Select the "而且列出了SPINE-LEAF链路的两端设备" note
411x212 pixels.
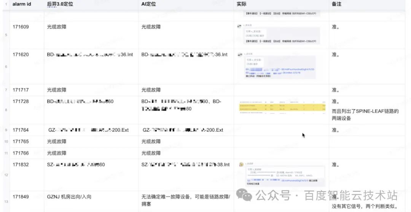(365, 115)
